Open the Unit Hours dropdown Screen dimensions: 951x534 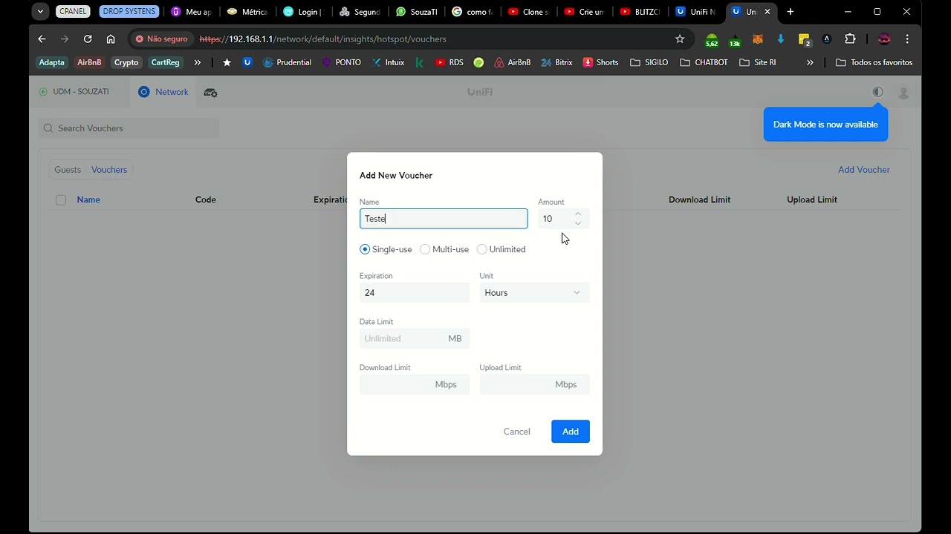tap(534, 292)
